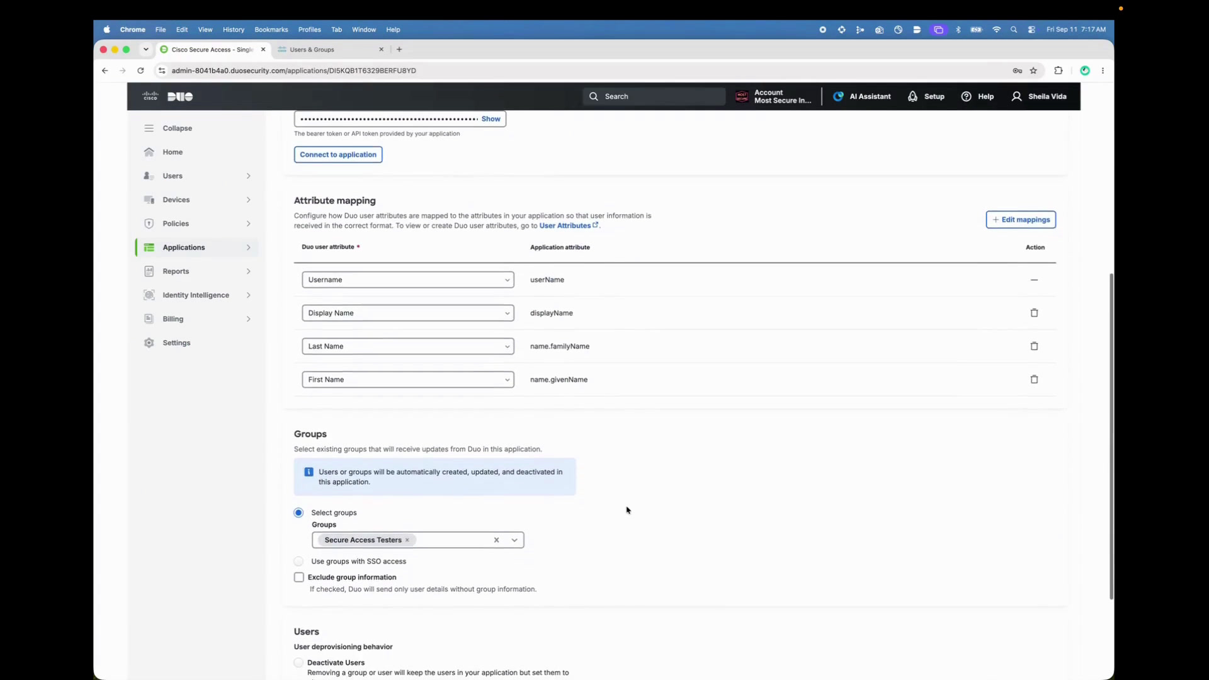Click Edit mappings button
This screenshot has width=1209, height=680.
pos(1021,220)
